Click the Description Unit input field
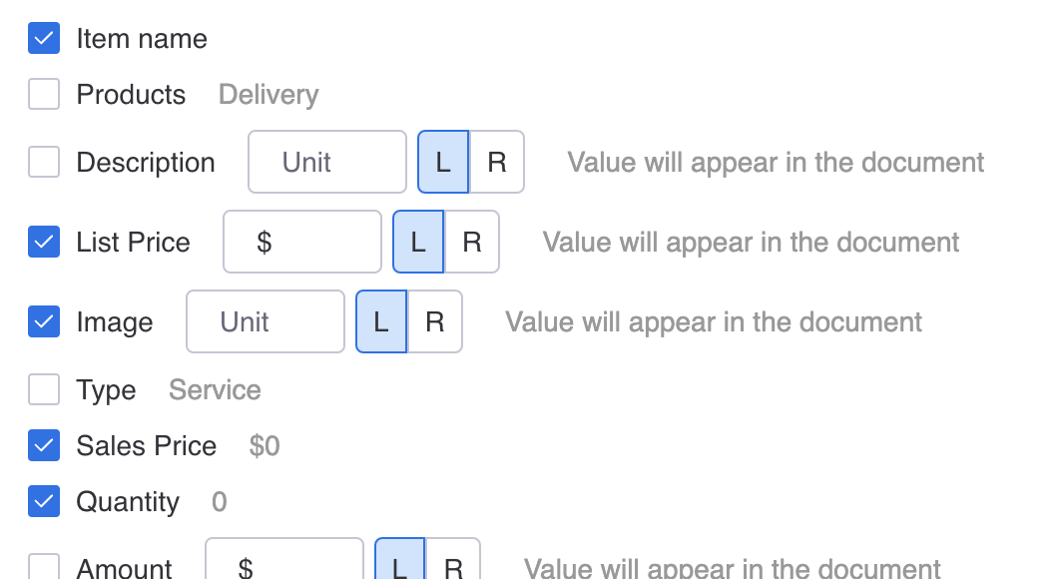Image resolution: width=1064 pixels, height=579 pixels. point(327,162)
